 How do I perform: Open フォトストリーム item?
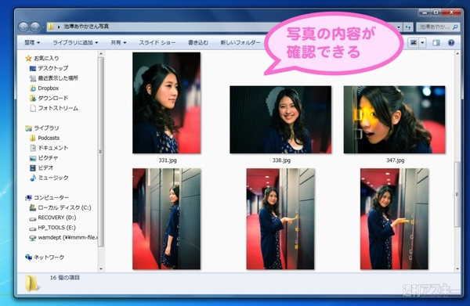click(53, 108)
